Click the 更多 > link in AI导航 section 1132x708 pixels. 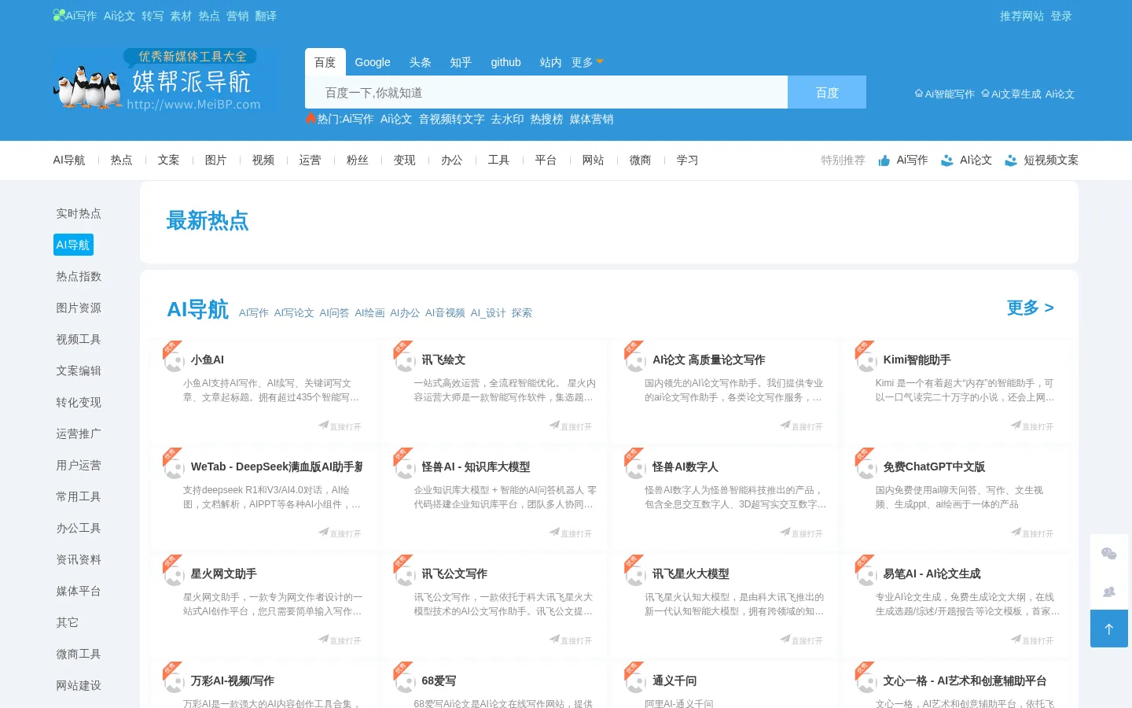tap(1031, 308)
